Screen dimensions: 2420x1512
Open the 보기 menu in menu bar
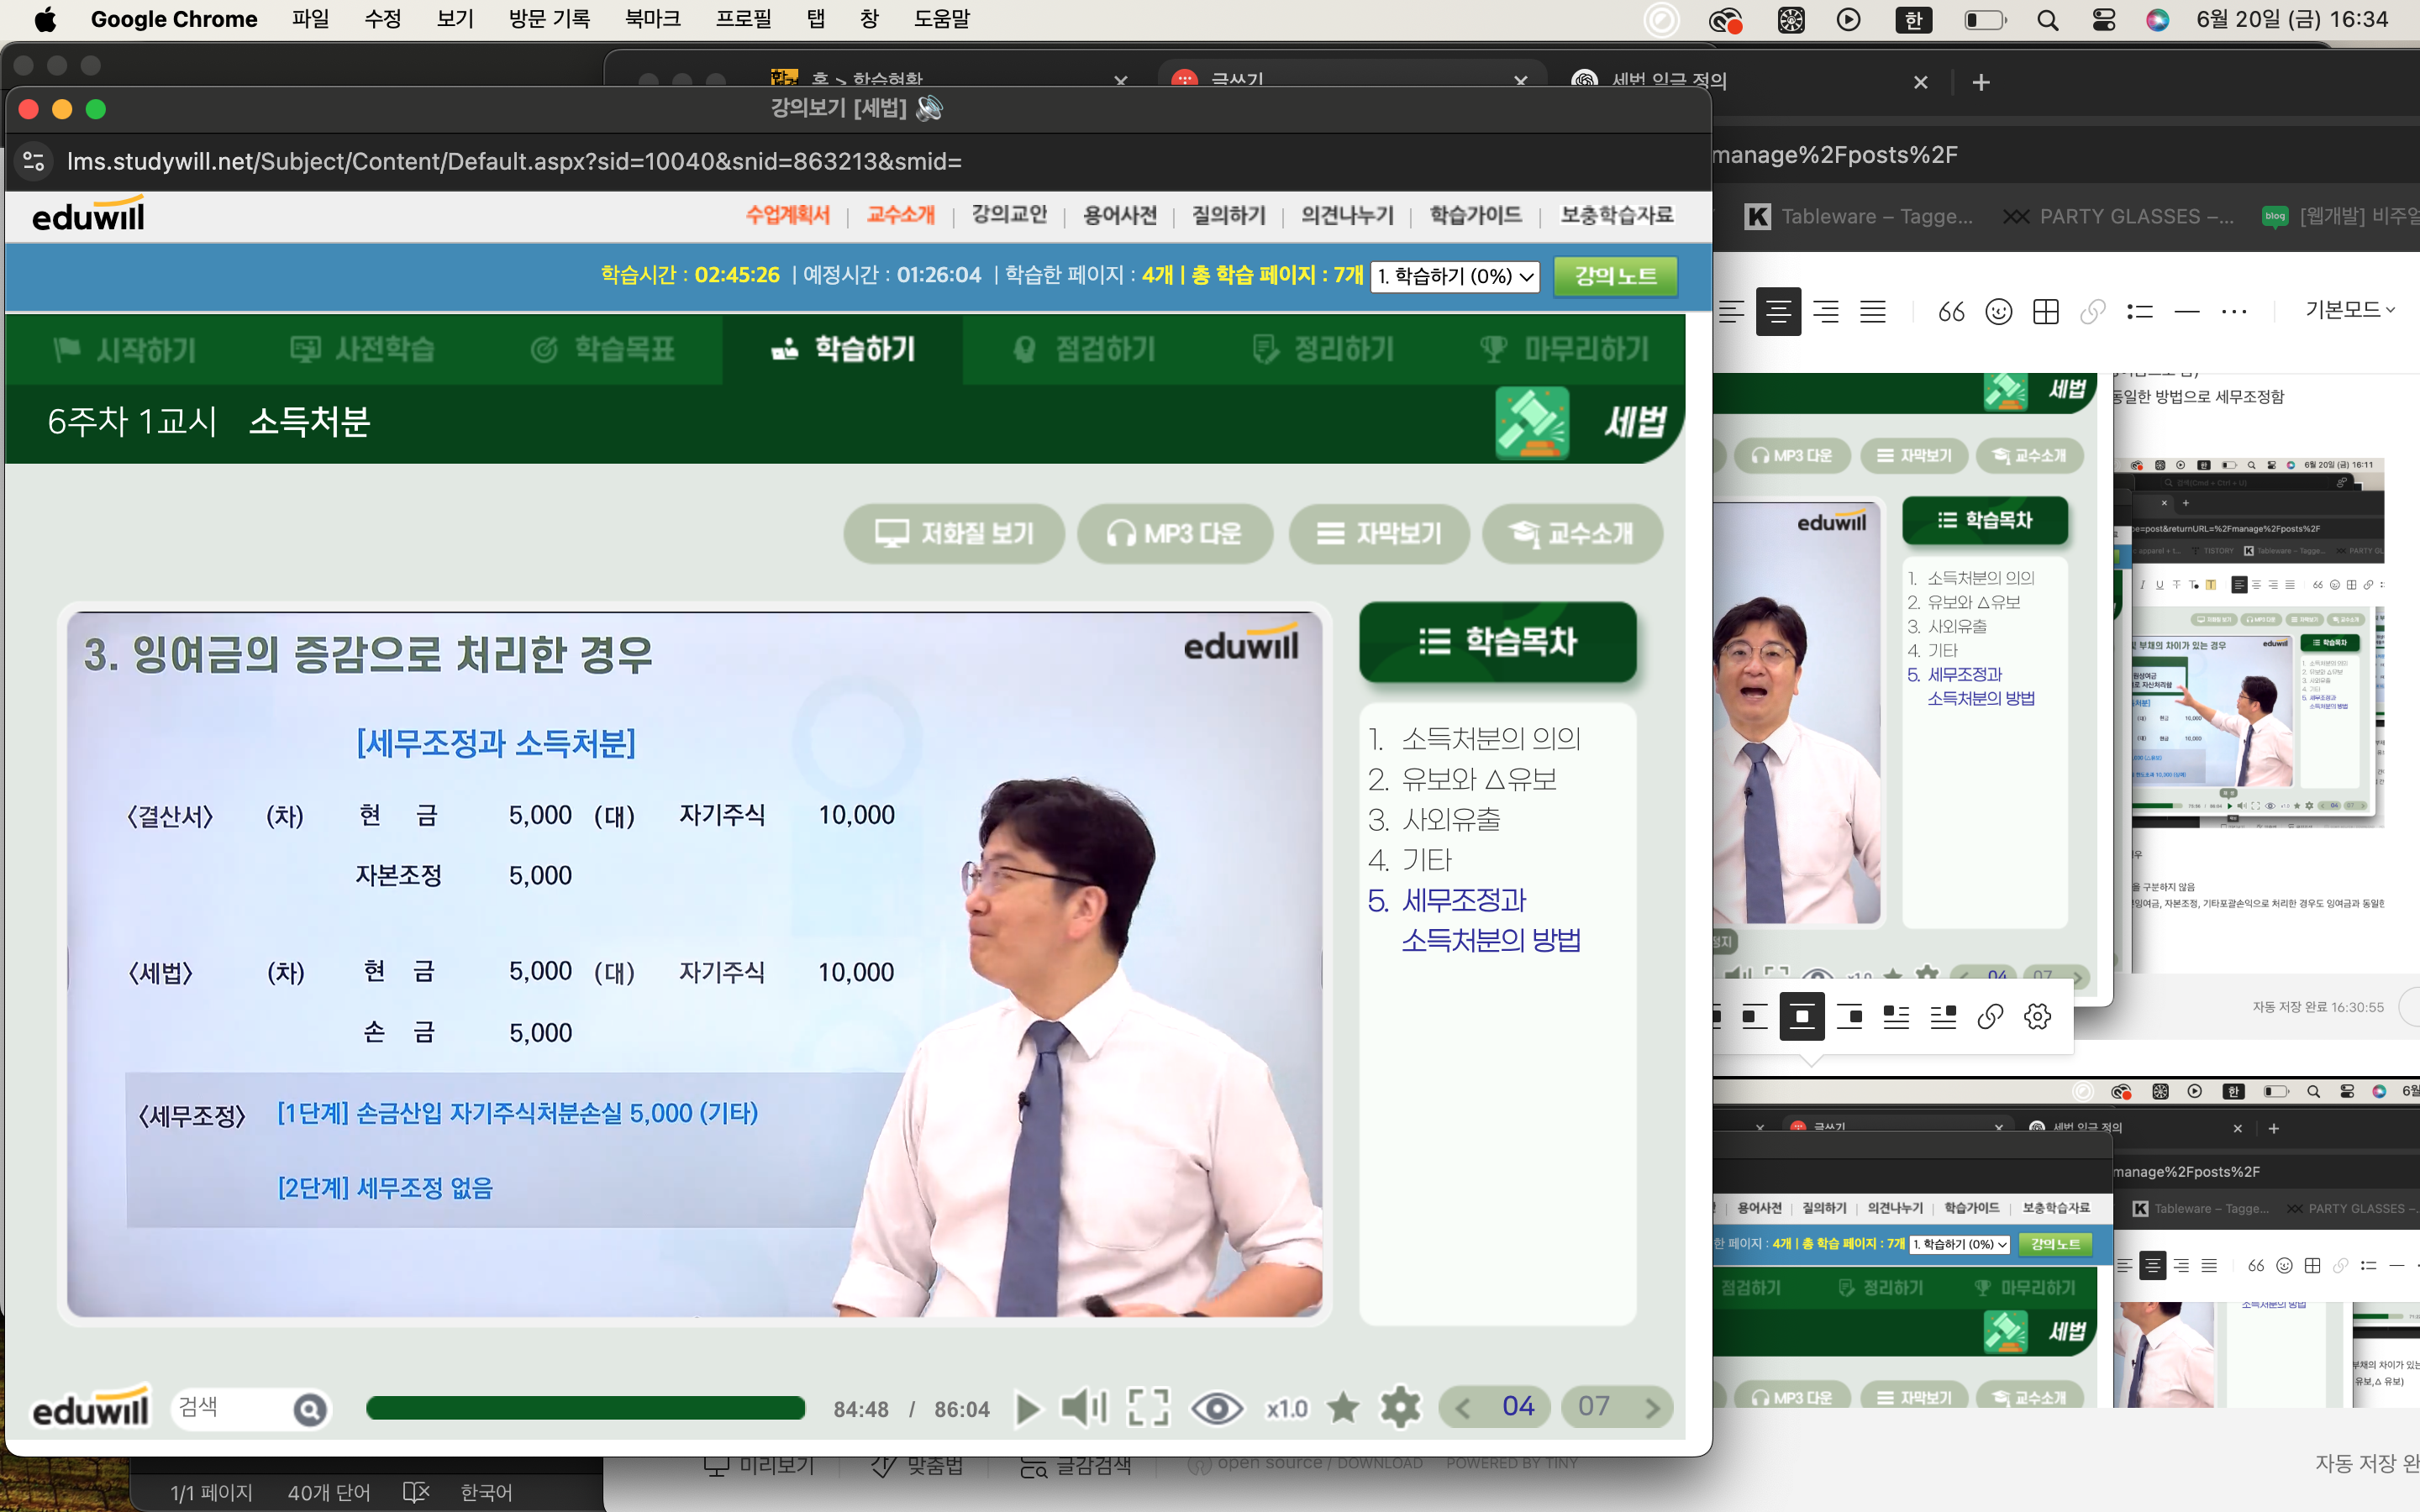(x=455, y=19)
